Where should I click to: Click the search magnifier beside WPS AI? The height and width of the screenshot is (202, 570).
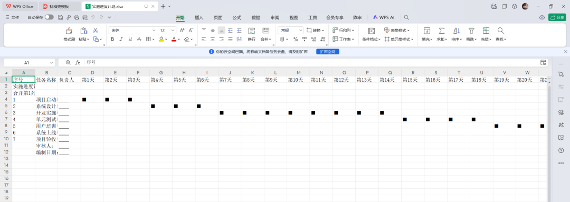click(407, 17)
